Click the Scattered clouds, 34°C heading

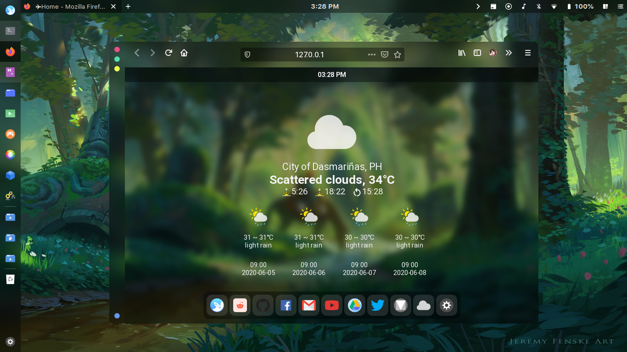(x=332, y=180)
